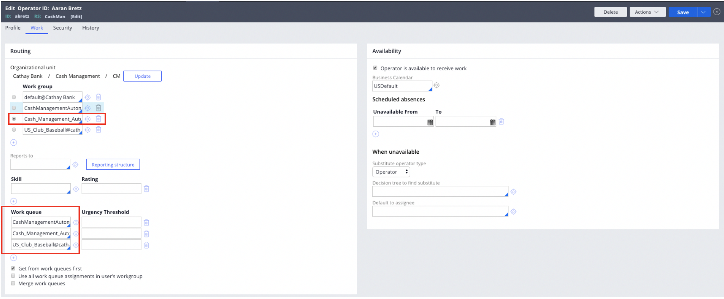Enable Merge work queues checkbox
The image size is (724, 299).
tap(13, 283)
